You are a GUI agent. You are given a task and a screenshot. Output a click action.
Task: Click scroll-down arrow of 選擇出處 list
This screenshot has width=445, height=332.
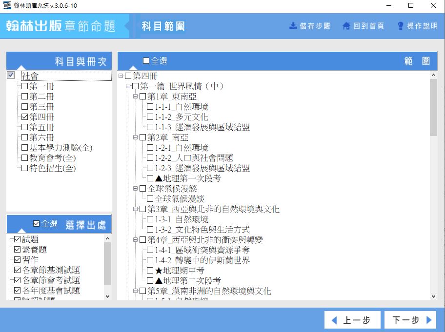click(x=107, y=296)
